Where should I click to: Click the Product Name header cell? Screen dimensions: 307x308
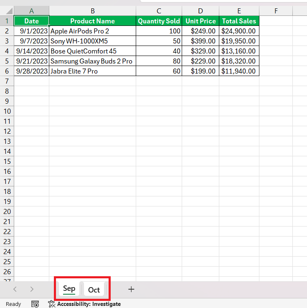(92, 21)
